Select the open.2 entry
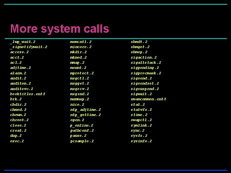Viewport: 231px width, 173px height. pos(77,120)
